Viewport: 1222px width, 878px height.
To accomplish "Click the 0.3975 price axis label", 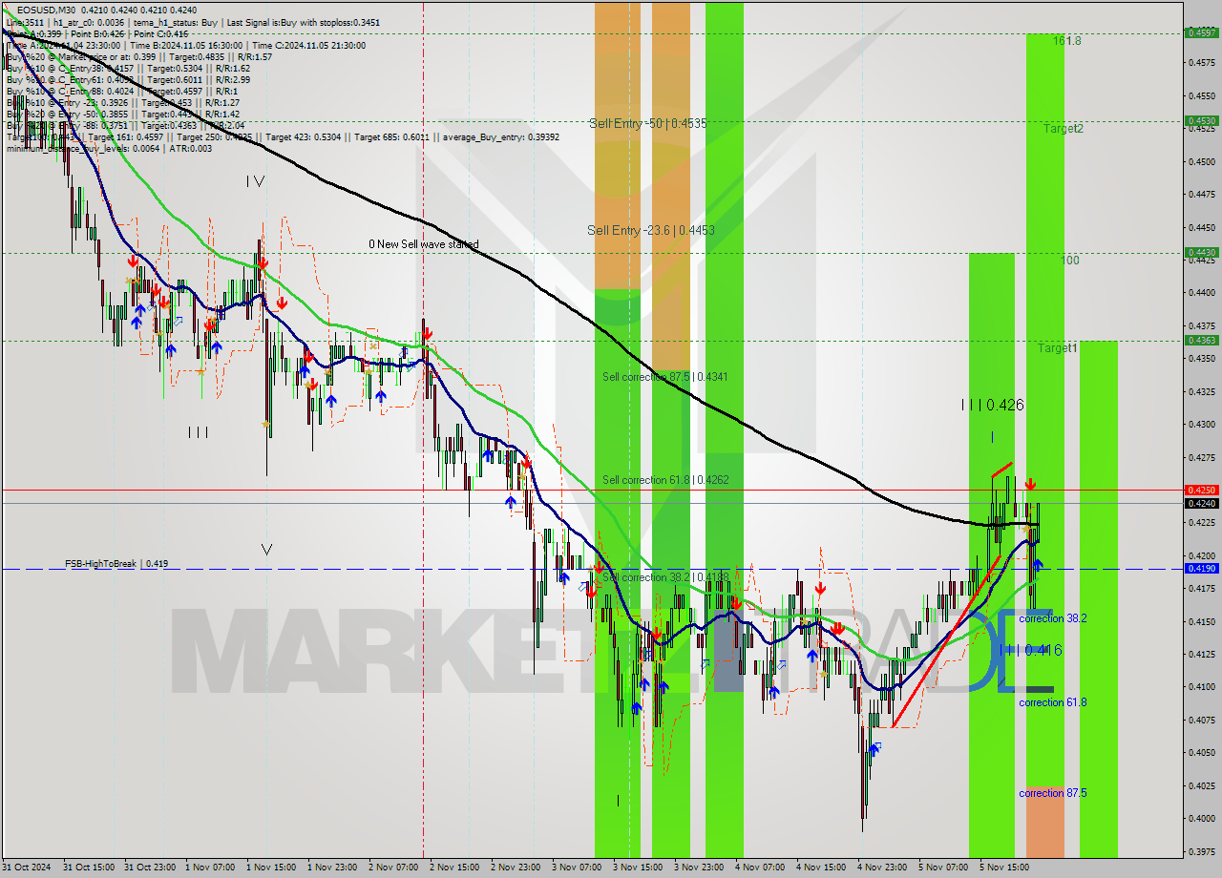I will [1202, 850].
